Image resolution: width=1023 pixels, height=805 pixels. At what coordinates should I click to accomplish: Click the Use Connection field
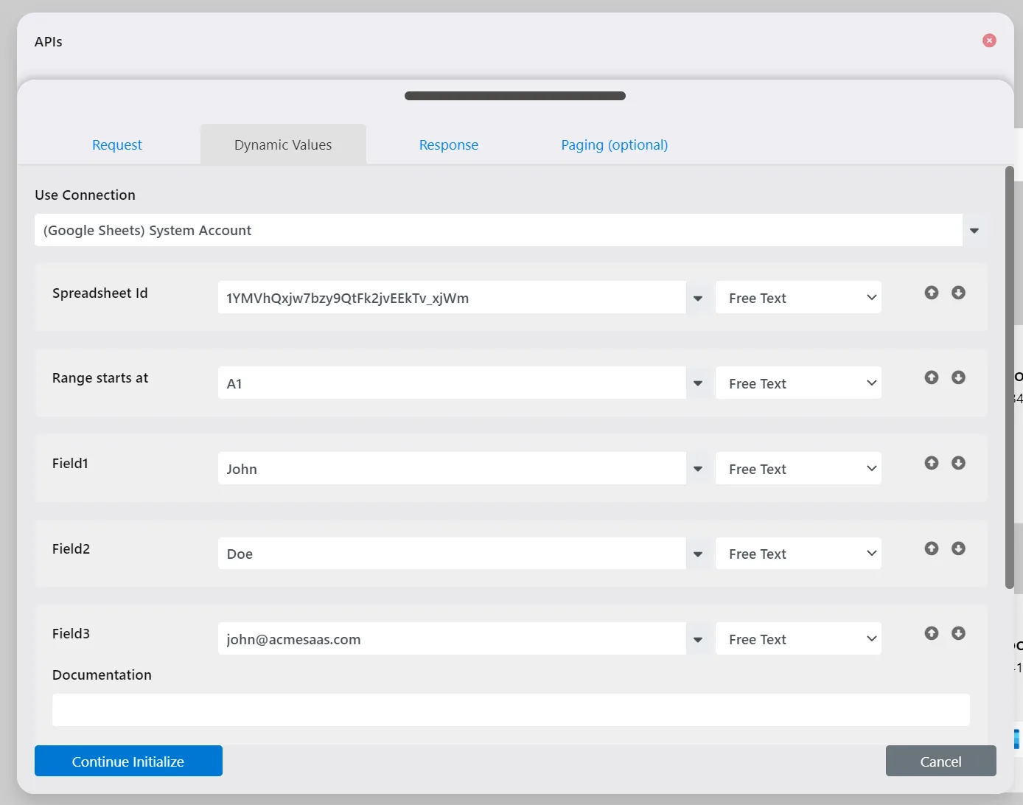click(x=498, y=230)
